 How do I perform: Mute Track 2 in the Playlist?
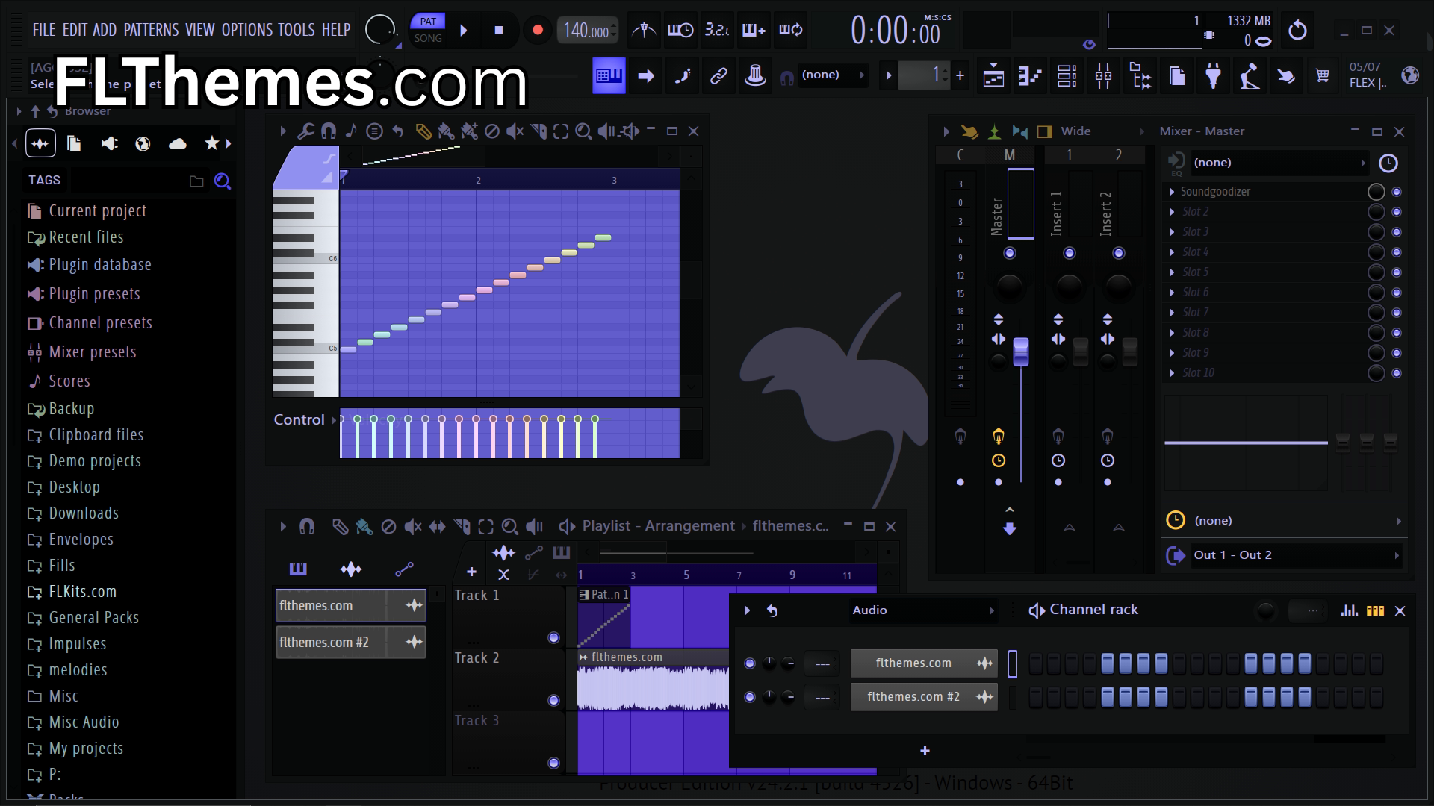tap(553, 700)
